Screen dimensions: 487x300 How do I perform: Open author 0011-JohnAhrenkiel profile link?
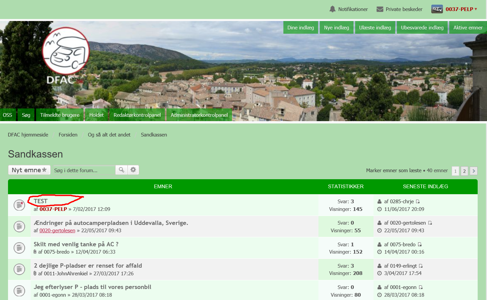click(x=66, y=274)
